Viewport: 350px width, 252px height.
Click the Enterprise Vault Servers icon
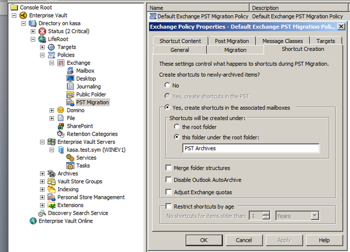click(51, 142)
